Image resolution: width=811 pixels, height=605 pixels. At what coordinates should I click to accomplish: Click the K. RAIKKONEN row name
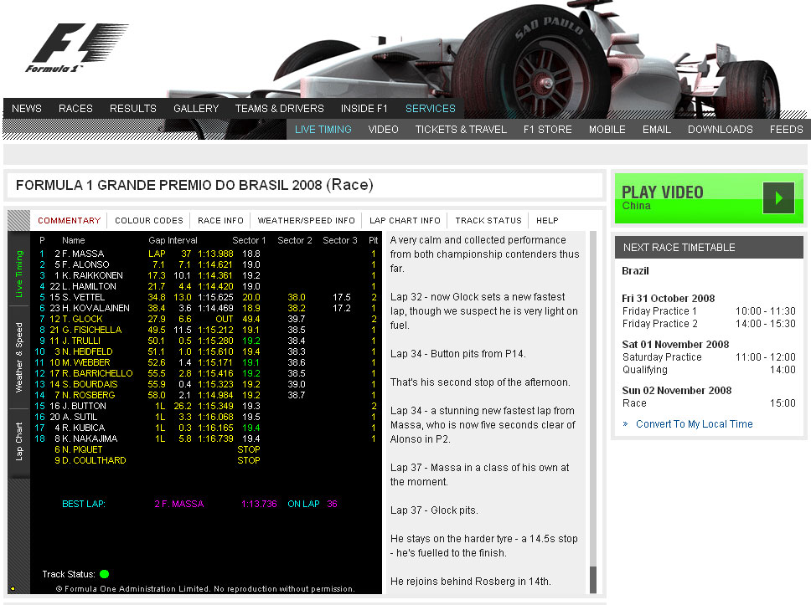[92, 275]
